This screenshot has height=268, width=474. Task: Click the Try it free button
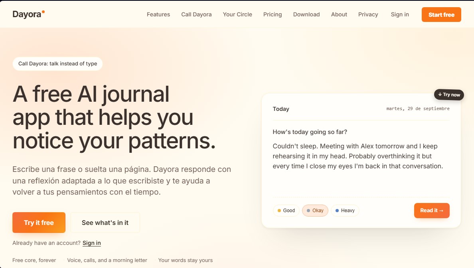coord(39,223)
